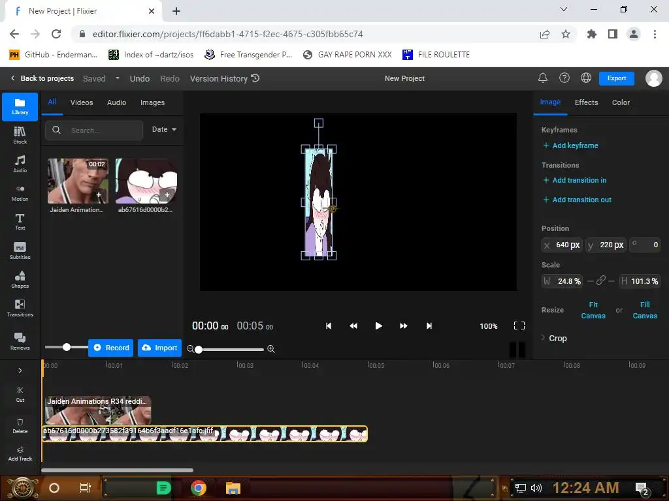Viewport: 669px width, 501px height.
Task: Switch to the Videos library tab
Action: (x=82, y=102)
